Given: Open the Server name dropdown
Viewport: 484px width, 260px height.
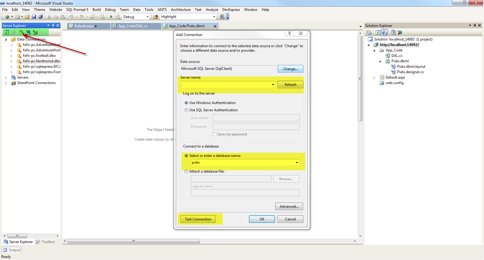Looking at the screenshot, I should [x=273, y=85].
